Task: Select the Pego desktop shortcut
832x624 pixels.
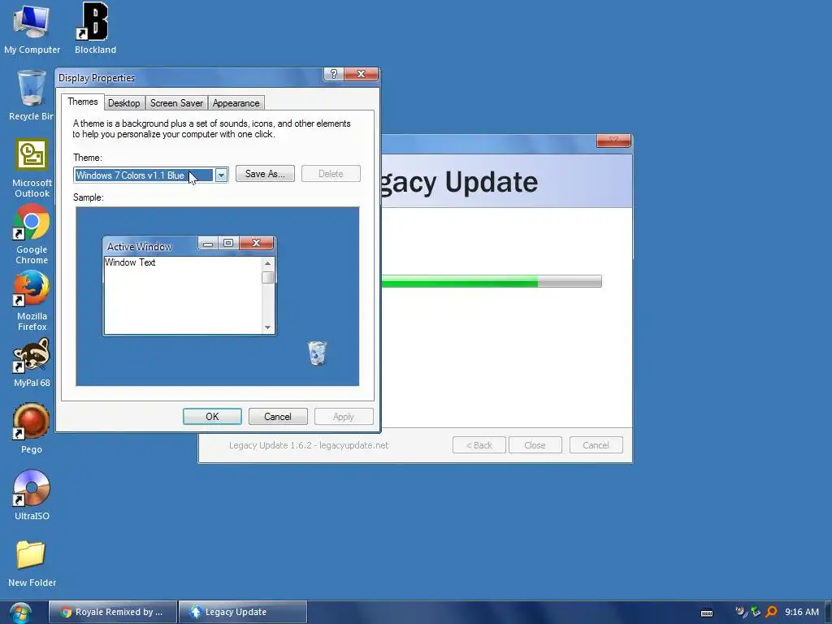Action: pos(32,429)
